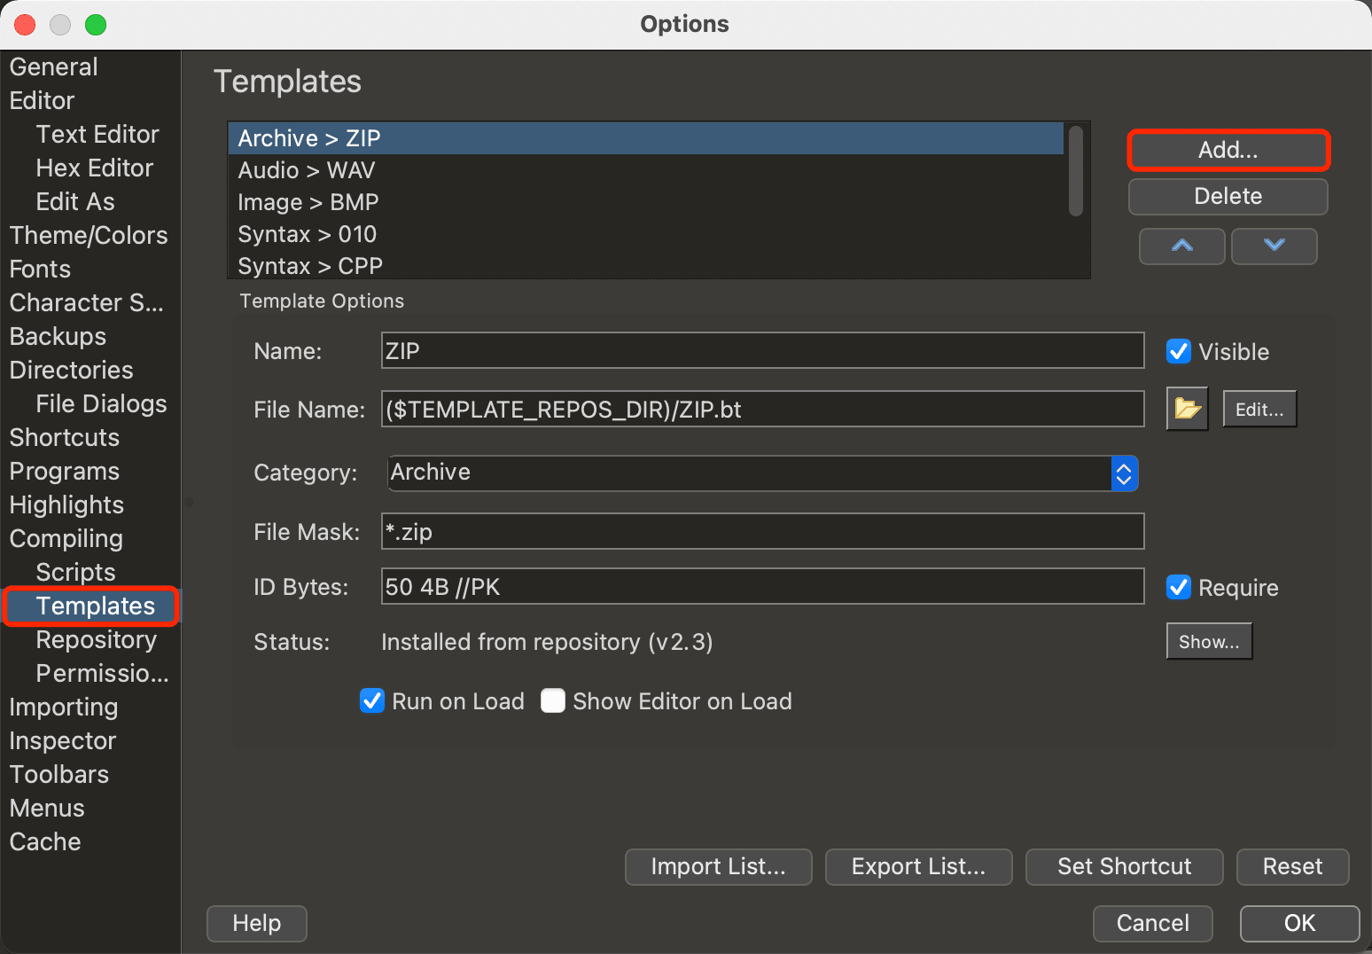Uncheck Run on Load
This screenshot has height=954, width=1372.
[x=372, y=700]
